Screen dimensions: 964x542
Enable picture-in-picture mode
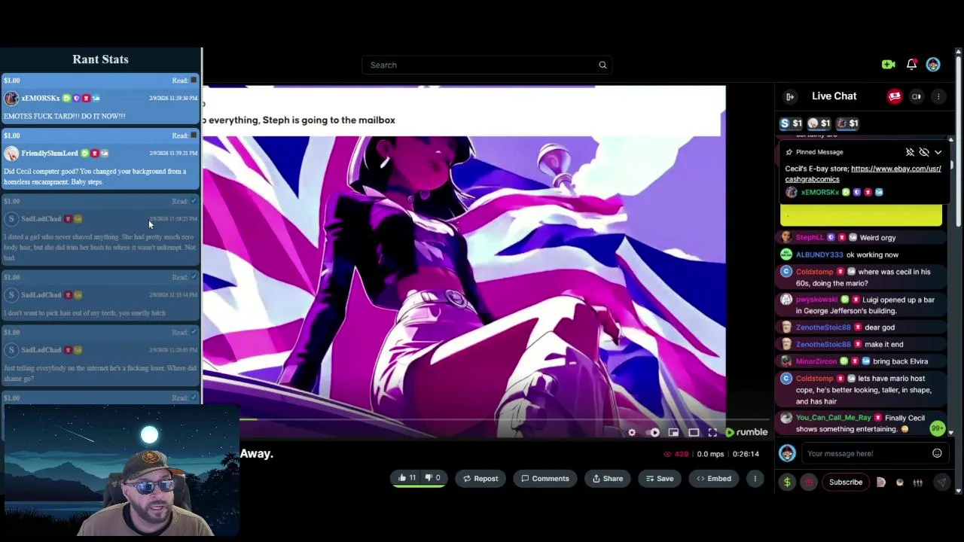pos(673,433)
